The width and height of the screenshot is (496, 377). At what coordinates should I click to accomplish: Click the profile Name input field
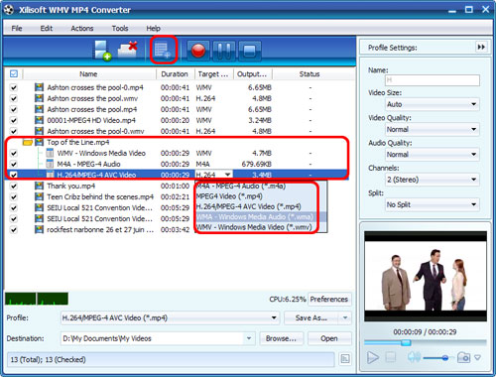tap(433, 80)
